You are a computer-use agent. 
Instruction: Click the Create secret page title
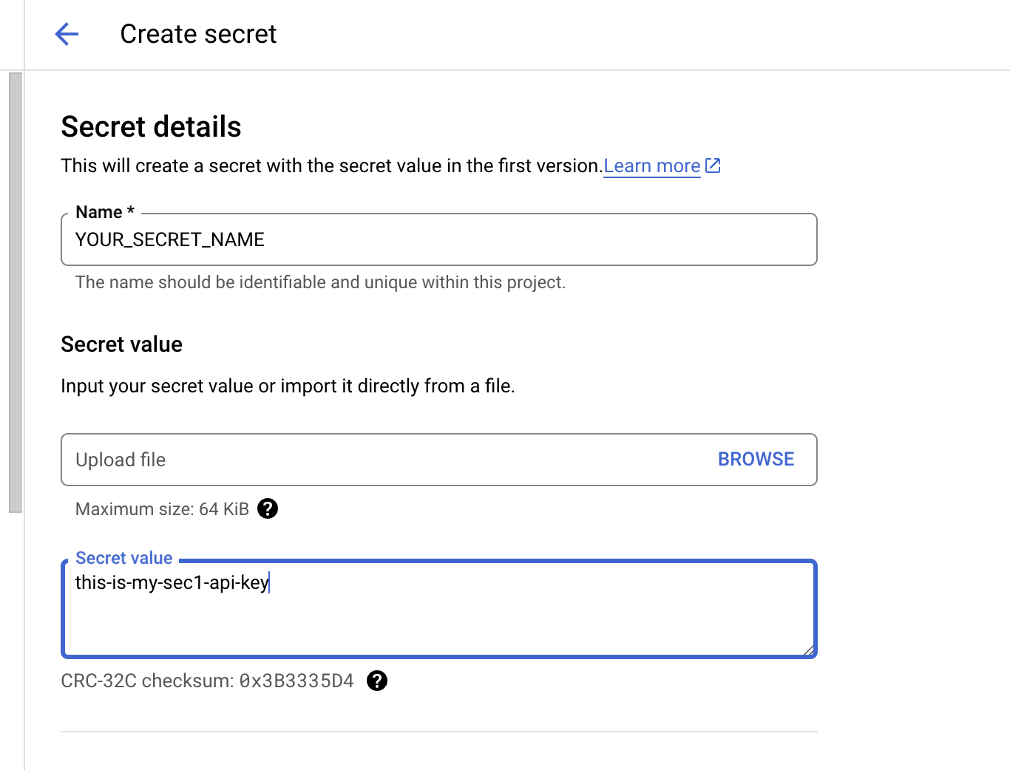coord(198,34)
